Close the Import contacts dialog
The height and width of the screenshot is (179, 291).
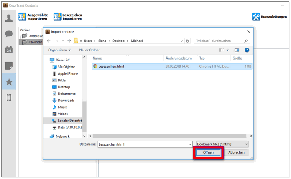(x=249, y=32)
